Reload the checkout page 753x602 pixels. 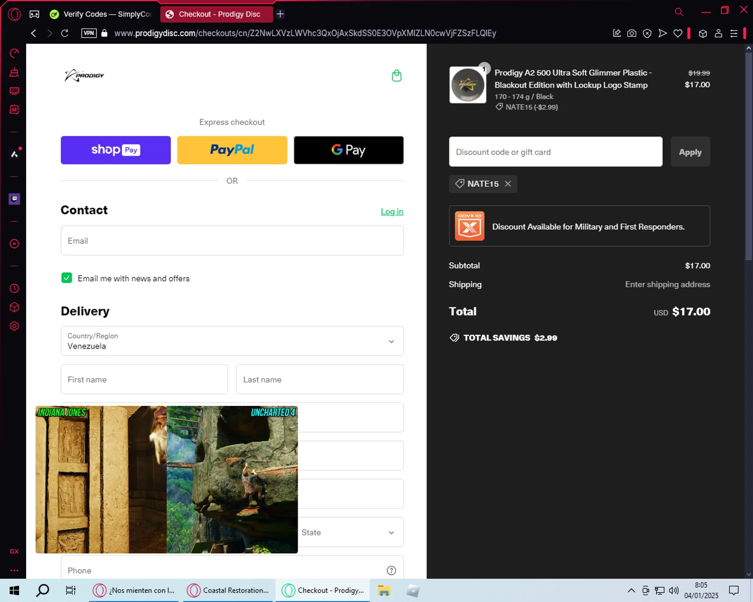pos(65,33)
